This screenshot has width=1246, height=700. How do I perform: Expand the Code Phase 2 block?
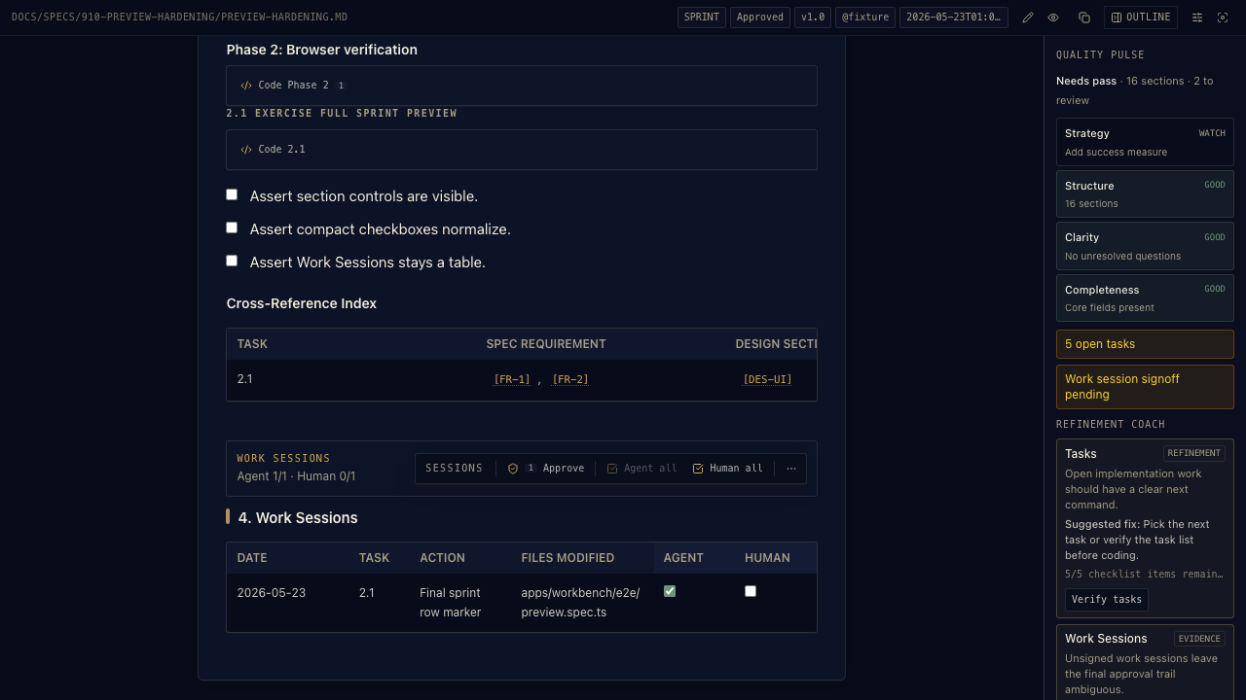click(x=522, y=86)
